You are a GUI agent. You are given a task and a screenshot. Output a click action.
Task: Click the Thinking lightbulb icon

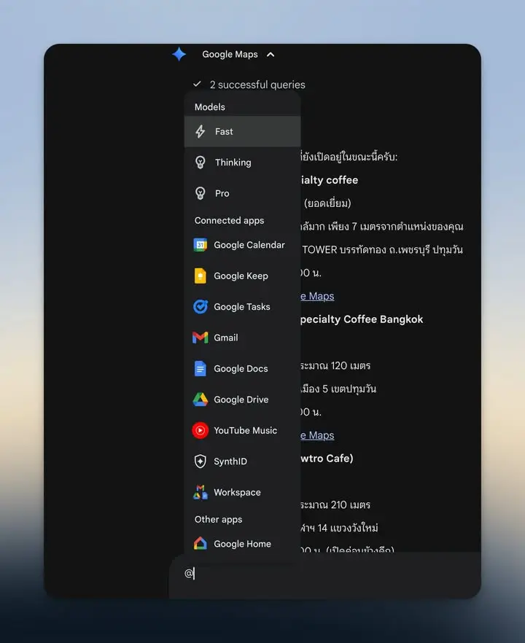200,163
